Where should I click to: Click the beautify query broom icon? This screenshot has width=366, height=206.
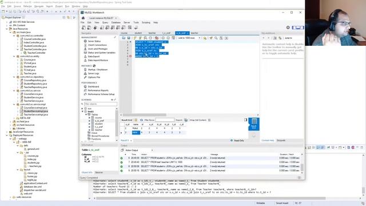pos(211,38)
